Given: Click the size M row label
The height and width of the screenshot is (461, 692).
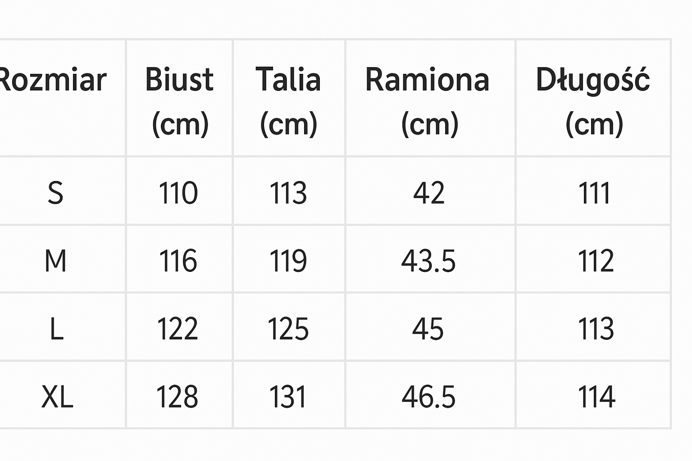Looking at the screenshot, I should (55, 261).
